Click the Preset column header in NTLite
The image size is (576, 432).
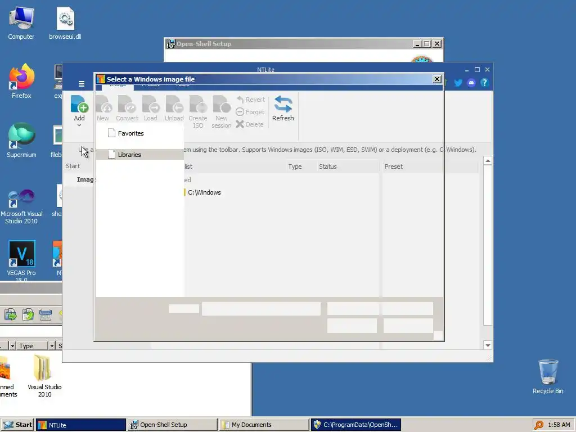pyautogui.click(x=393, y=166)
